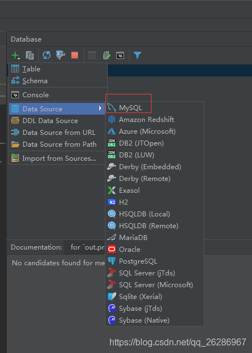Select Data Source from URL

(57, 133)
